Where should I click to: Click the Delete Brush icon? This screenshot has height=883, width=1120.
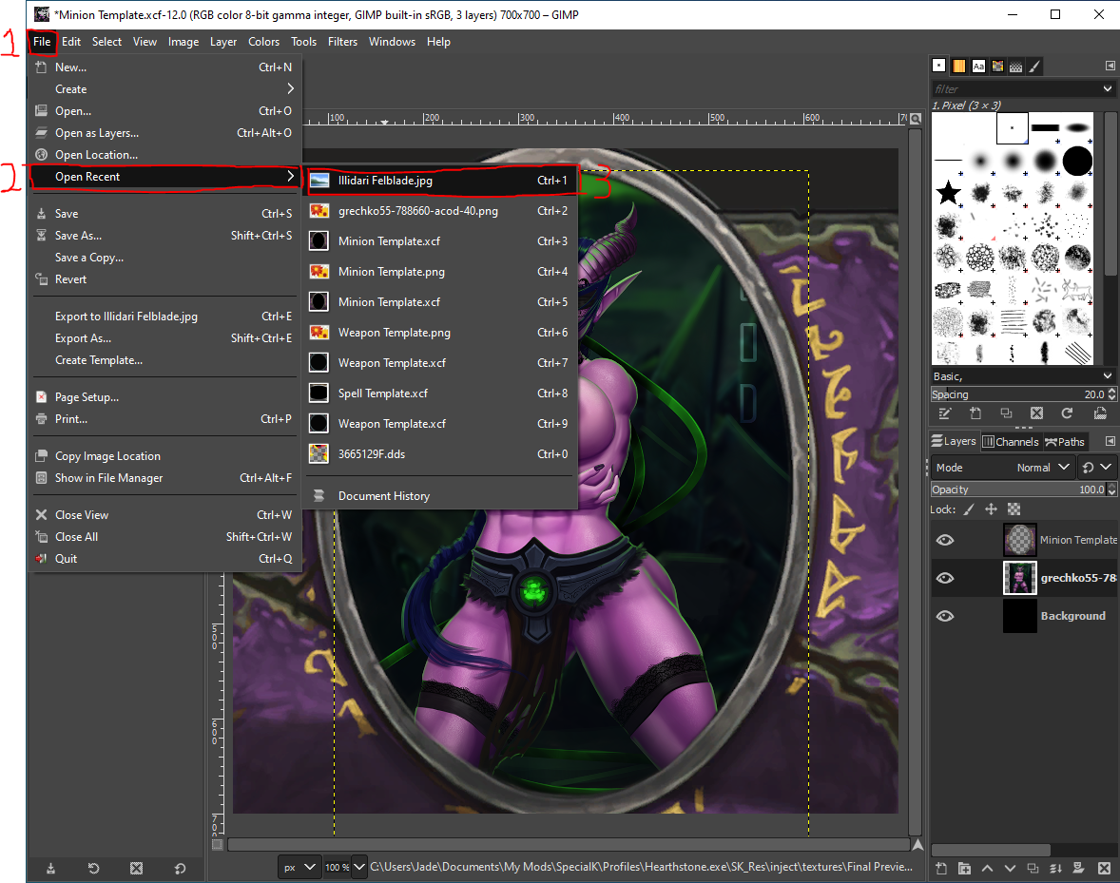tap(1036, 413)
